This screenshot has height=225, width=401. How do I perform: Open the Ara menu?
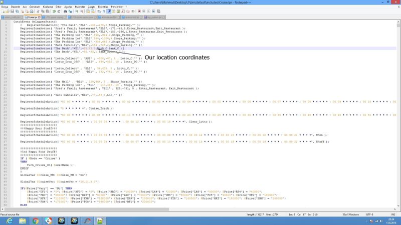pyautogui.click(x=25, y=7)
